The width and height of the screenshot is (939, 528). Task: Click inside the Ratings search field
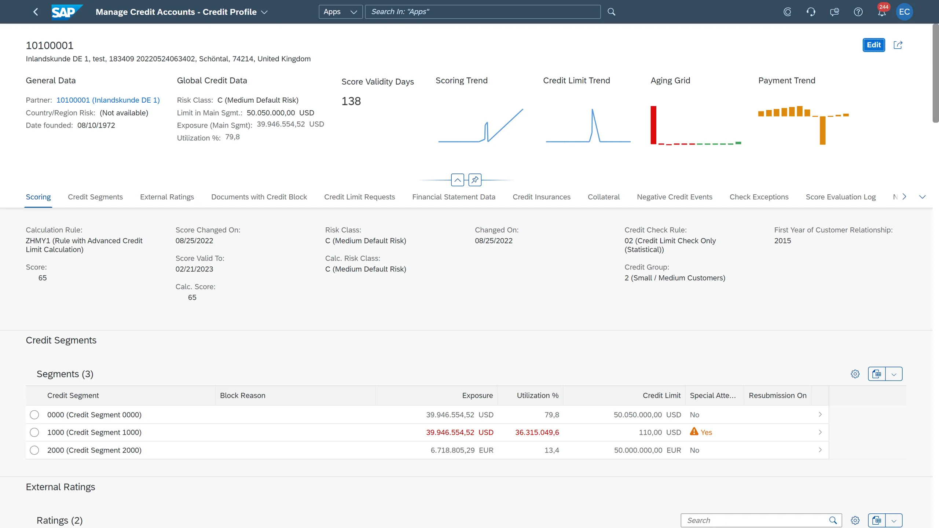coord(755,520)
